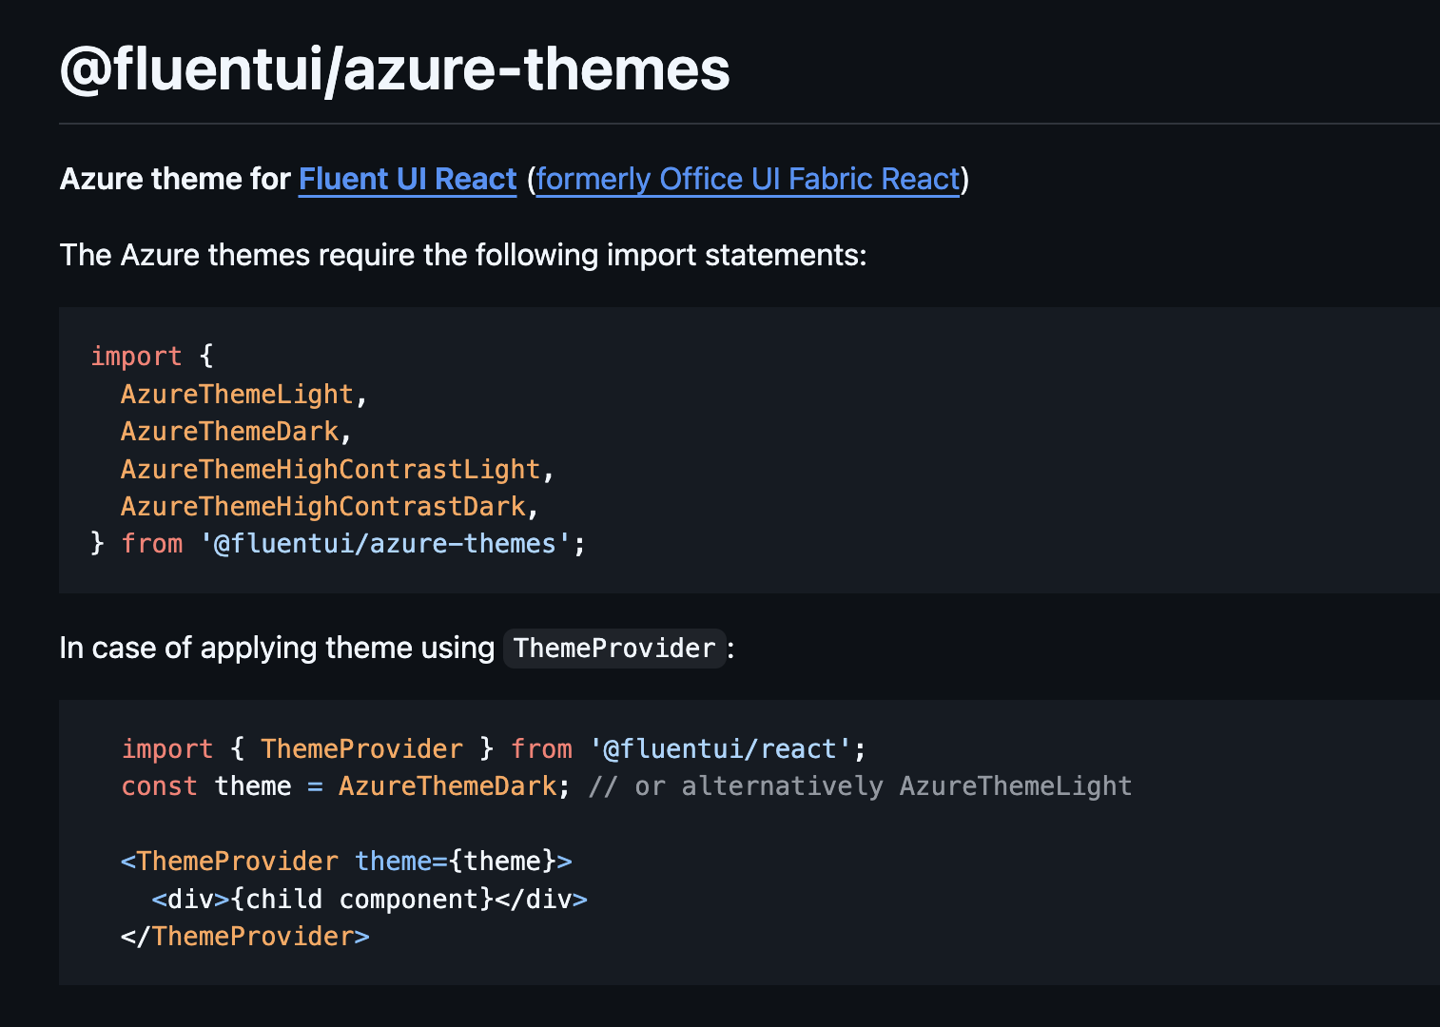Click the text "In case of applying theme using"
Screen dimensions: 1440x1027
277,648
